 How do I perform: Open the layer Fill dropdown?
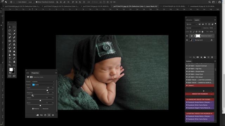[215, 32]
